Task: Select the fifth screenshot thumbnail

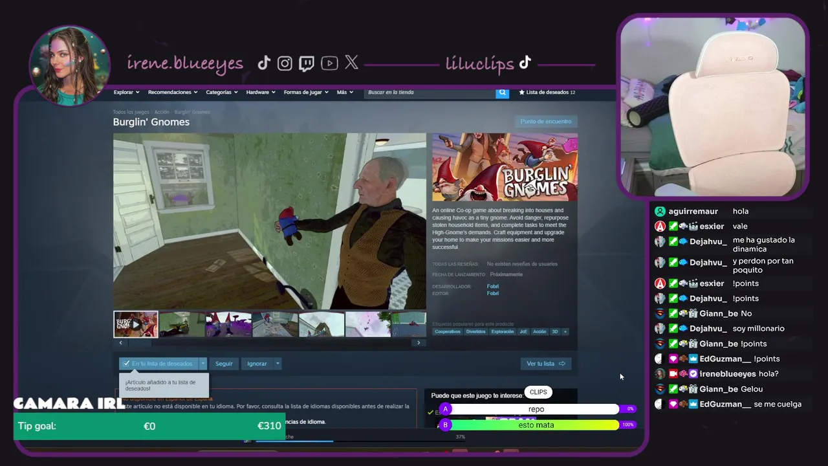Action: 321,324
